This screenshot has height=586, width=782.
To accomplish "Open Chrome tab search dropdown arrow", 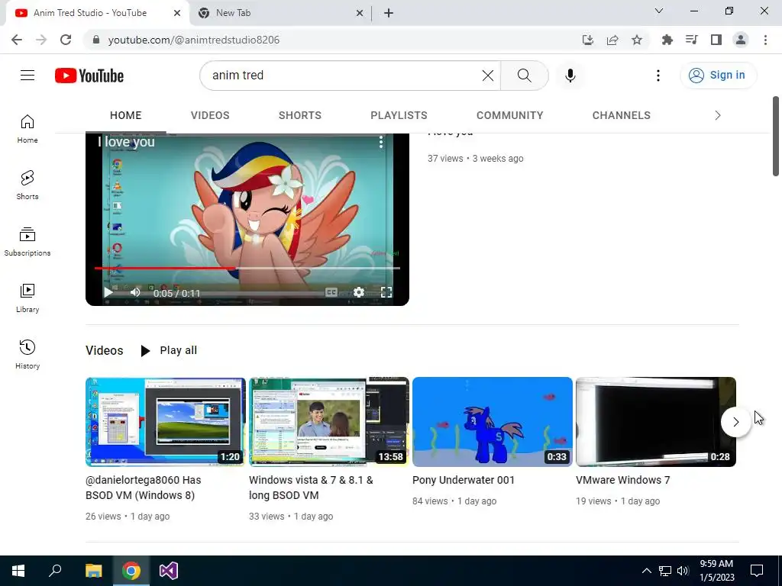I will [x=659, y=11].
